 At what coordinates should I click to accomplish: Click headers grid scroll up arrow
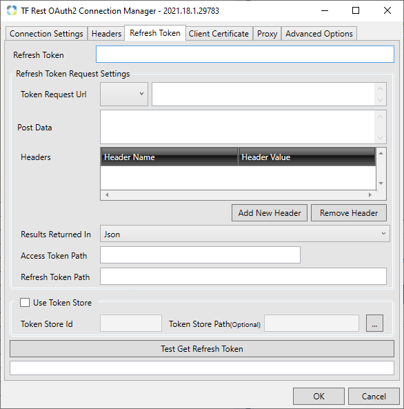pos(381,153)
